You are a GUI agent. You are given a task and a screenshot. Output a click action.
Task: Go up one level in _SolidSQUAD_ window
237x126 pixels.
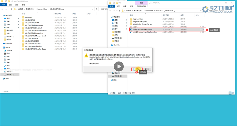pos(119,11)
